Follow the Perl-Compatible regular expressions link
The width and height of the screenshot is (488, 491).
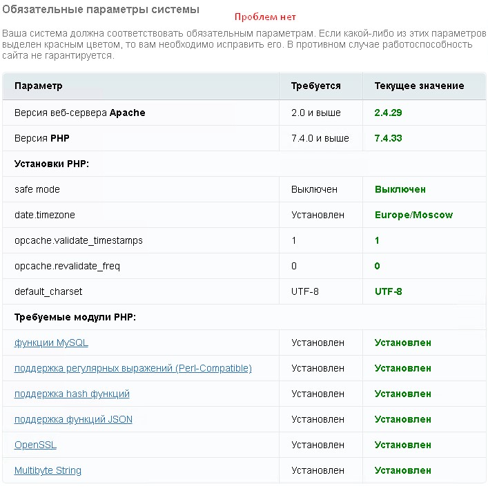[x=133, y=368]
